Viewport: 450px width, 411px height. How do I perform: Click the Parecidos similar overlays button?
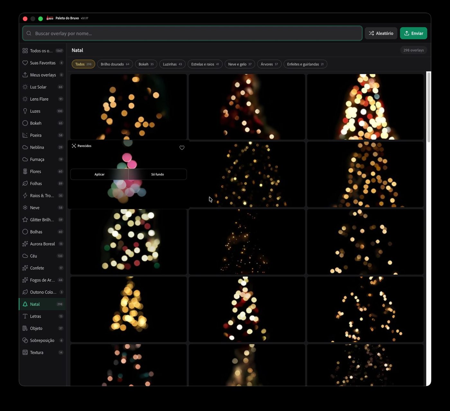[82, 146]
